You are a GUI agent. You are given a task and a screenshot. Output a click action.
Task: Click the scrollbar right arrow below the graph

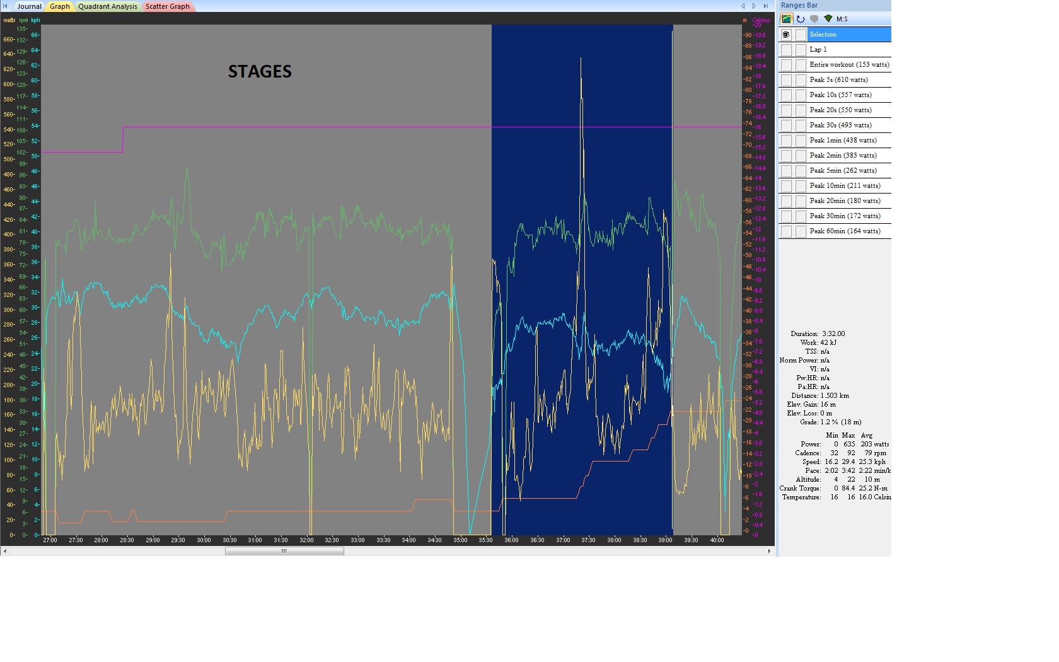(x=769, y=551)
